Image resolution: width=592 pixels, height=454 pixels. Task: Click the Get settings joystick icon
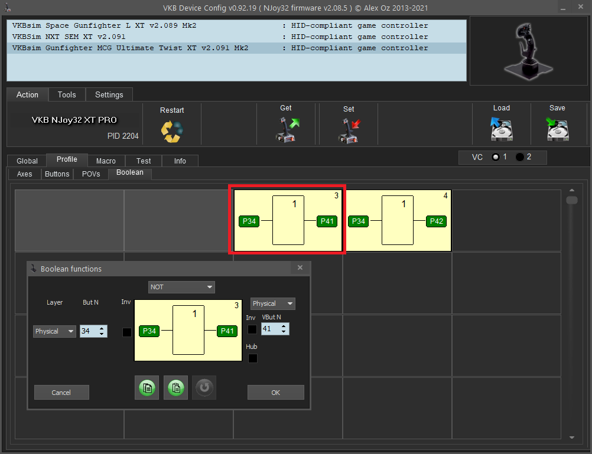click(x=287, y=130)
